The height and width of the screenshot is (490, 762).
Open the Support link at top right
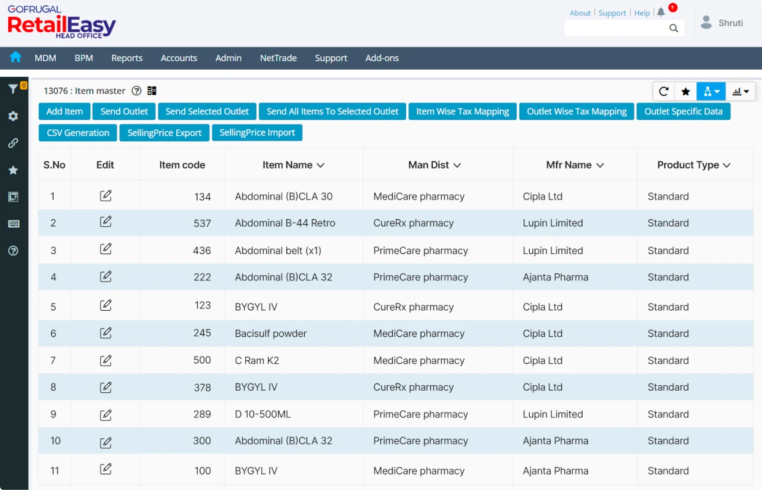coord(612,13)
